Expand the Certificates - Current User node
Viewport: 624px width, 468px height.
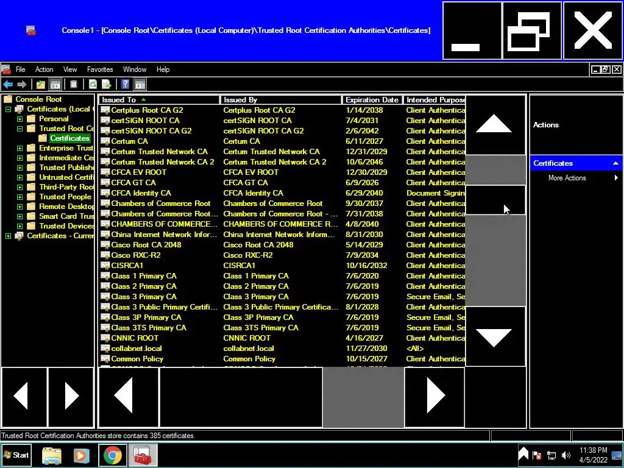pos(8,236)
